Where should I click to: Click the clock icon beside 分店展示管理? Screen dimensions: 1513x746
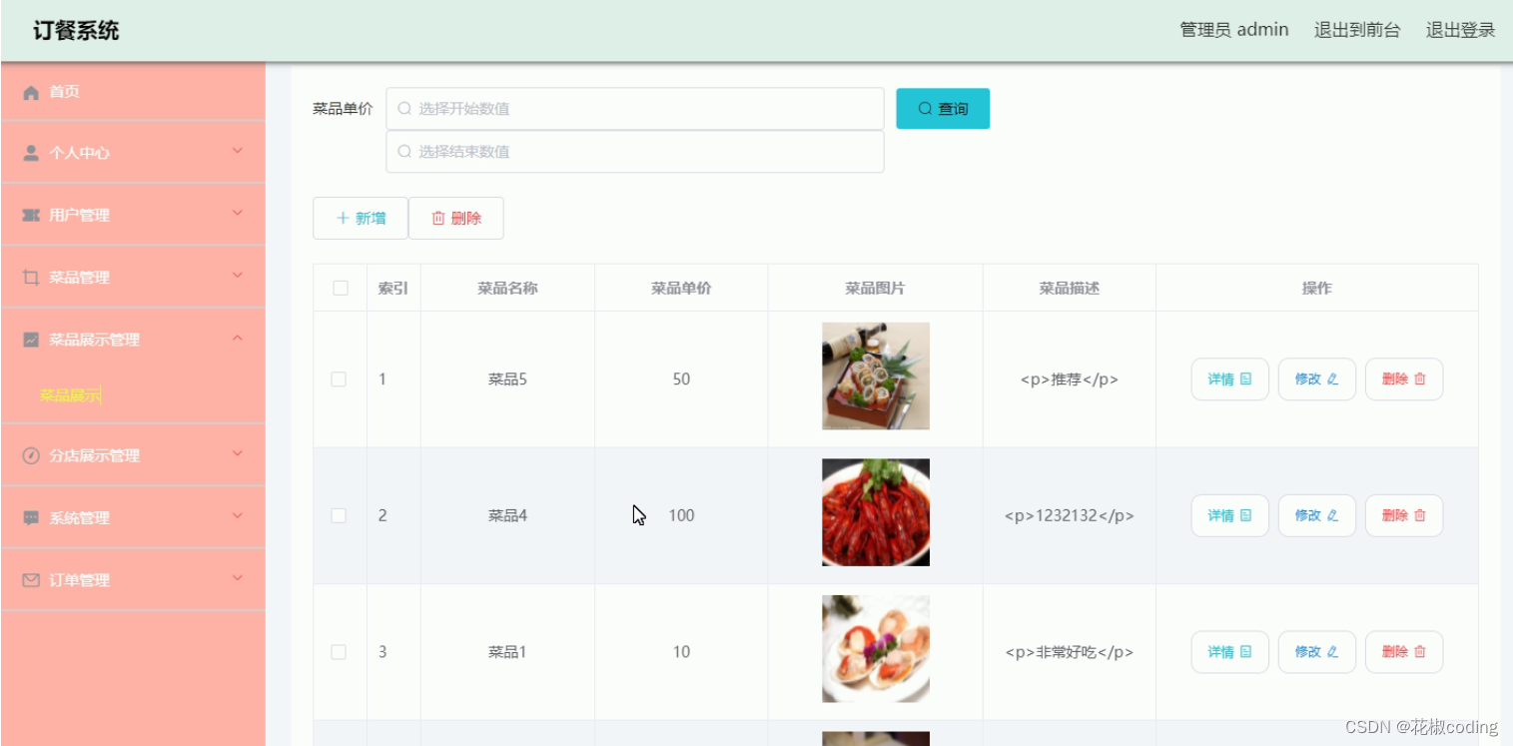(30, 454)
